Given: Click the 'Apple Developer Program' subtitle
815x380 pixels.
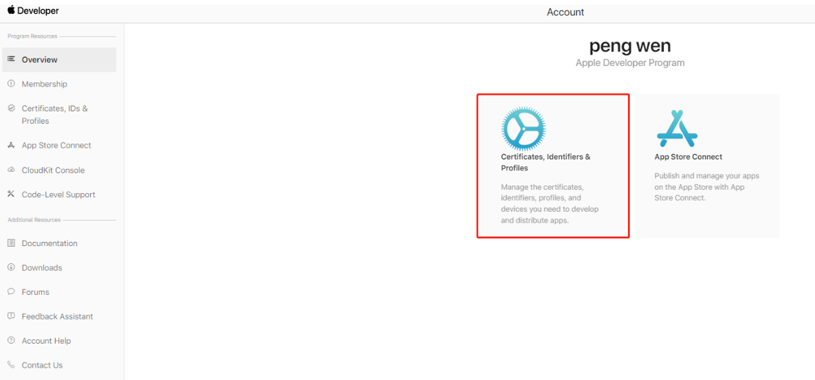Looking at the screenshot, I should (x=630, y=63).
